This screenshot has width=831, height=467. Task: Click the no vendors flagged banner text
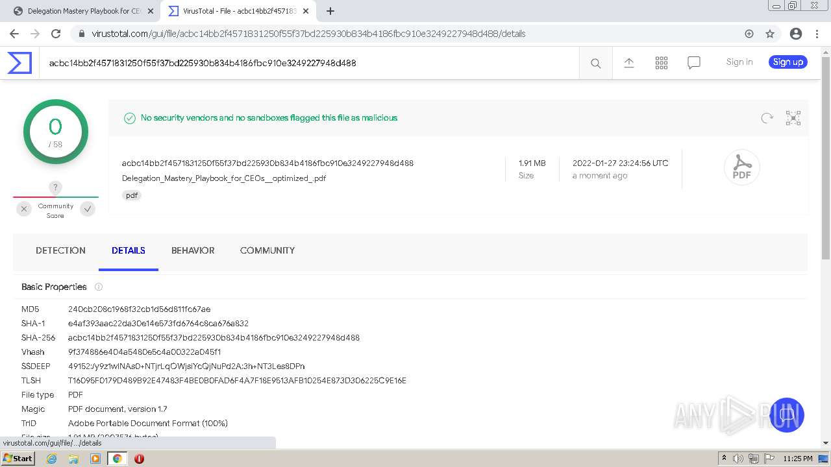pos(269,118)
